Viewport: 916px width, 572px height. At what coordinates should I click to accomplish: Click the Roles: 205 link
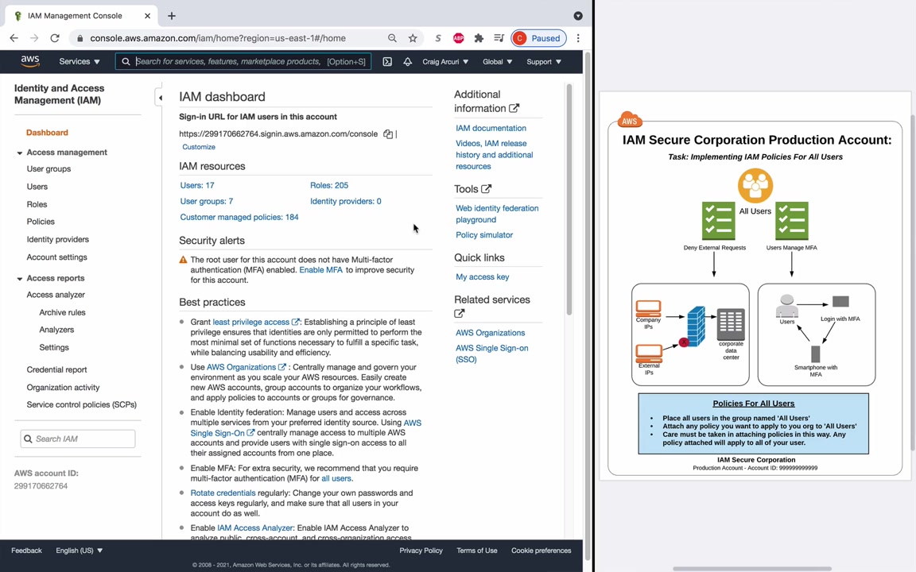(329, 185)
